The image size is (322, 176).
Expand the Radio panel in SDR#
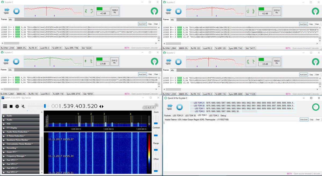(20, 116)
